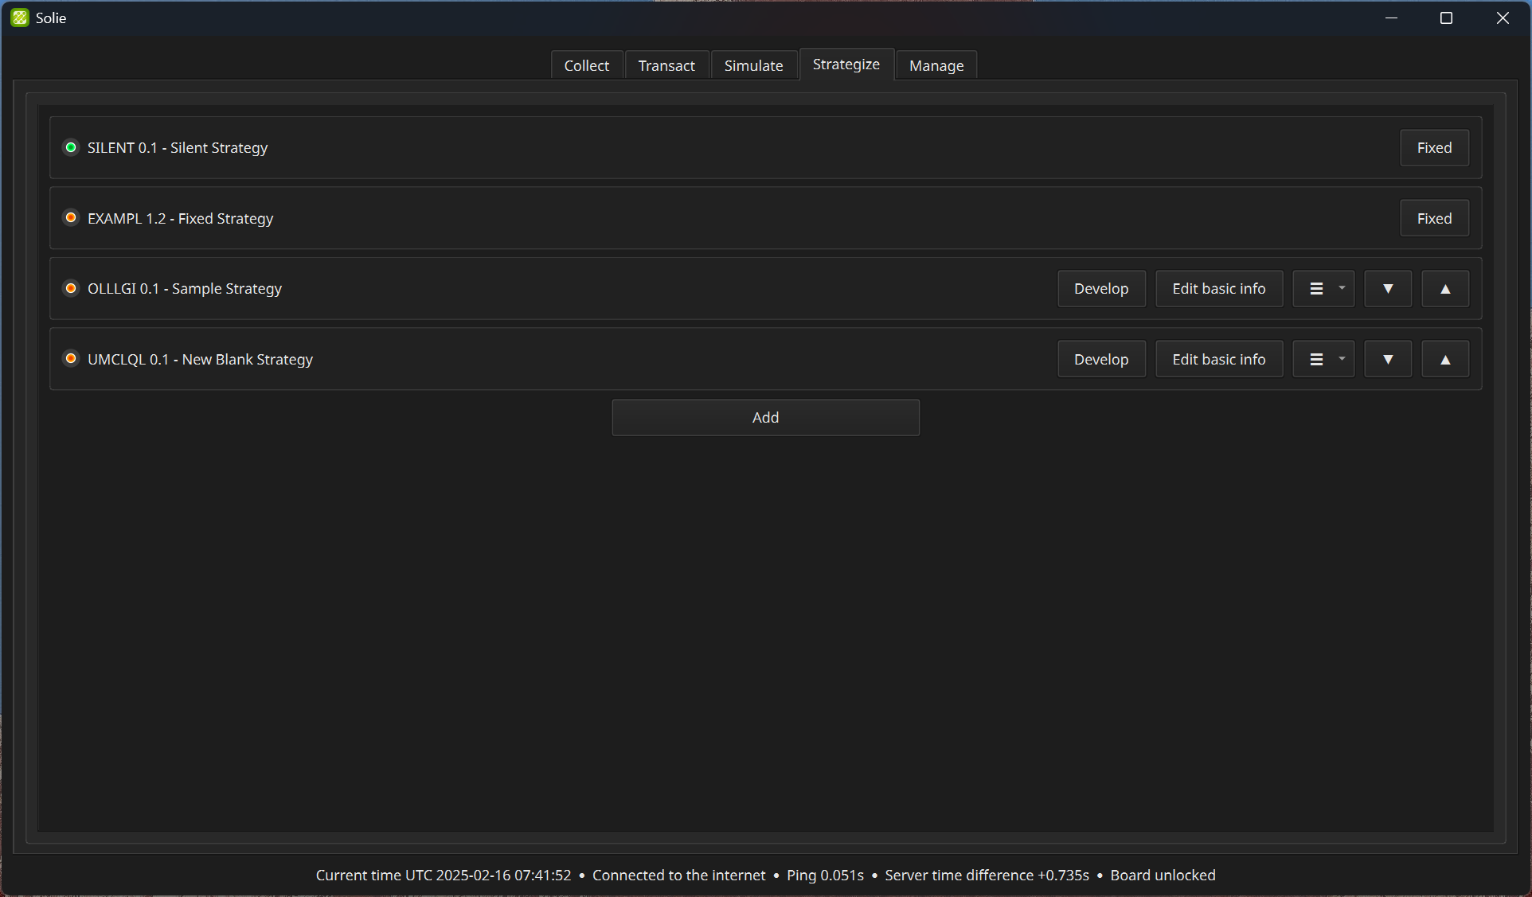The image size is (1532, 897).
Task: Click Develop for OLLLGI Sample Strategy
Action: pos(1100,289)
